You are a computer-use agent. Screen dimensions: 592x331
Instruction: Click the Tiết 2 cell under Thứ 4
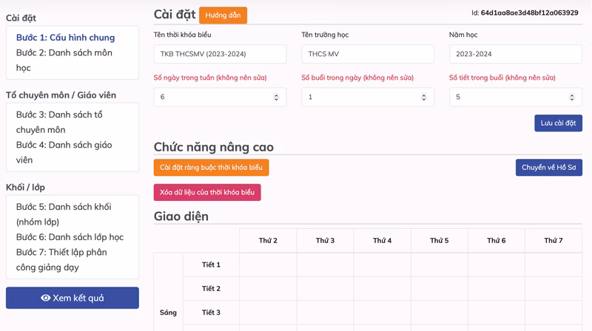pyautogui.click(x=382, y=288)
